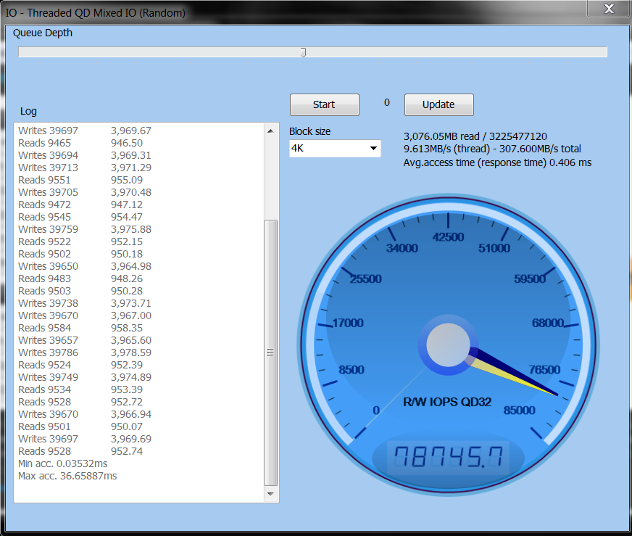Image resolution: width=632 pixels, height=536 pixels.
Task: Click the log scrollbar thumb
Action: point(271,352)
